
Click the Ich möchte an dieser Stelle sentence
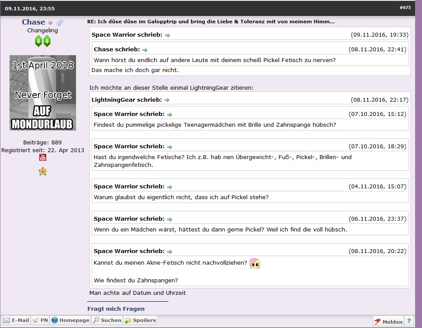[171, 87]
